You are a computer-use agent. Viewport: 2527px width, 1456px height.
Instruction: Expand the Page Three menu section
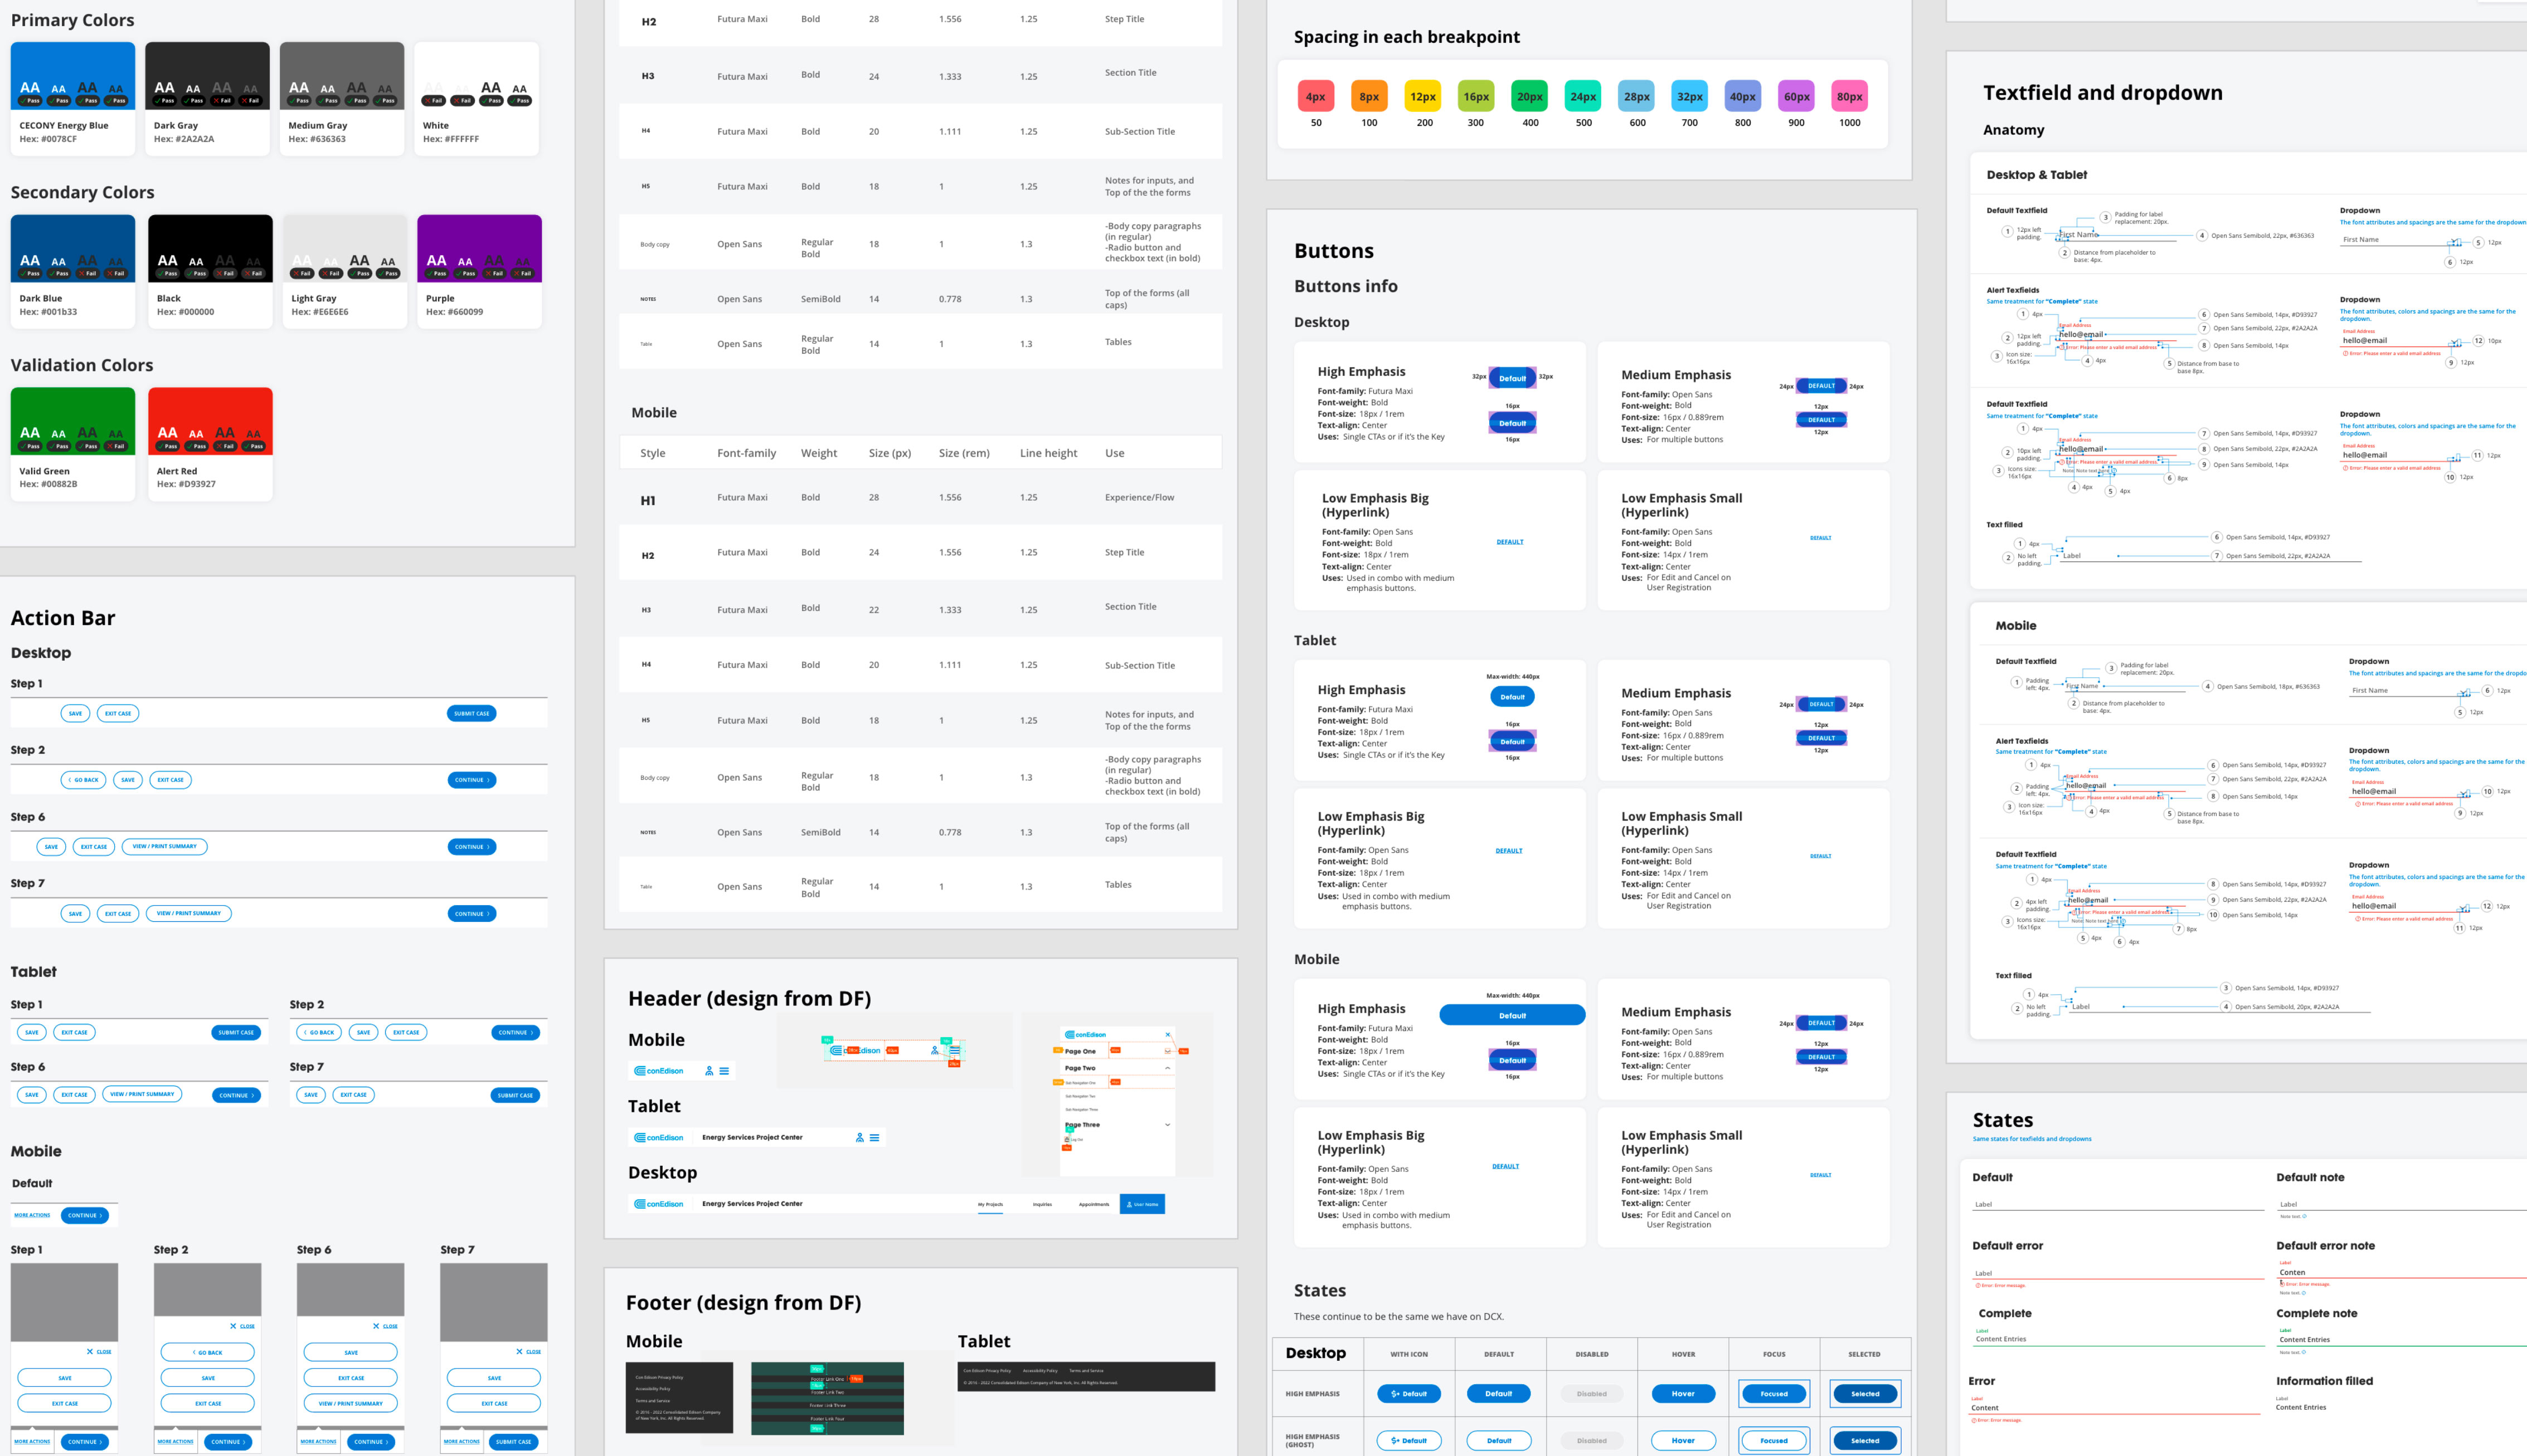(x=1168, y=1125)
